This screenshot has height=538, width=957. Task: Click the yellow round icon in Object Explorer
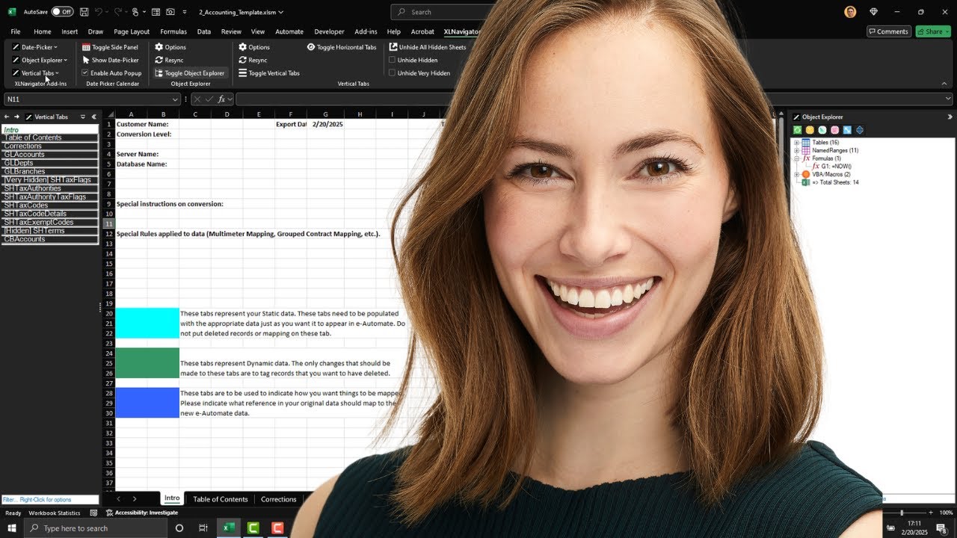(x=810, y=130)
